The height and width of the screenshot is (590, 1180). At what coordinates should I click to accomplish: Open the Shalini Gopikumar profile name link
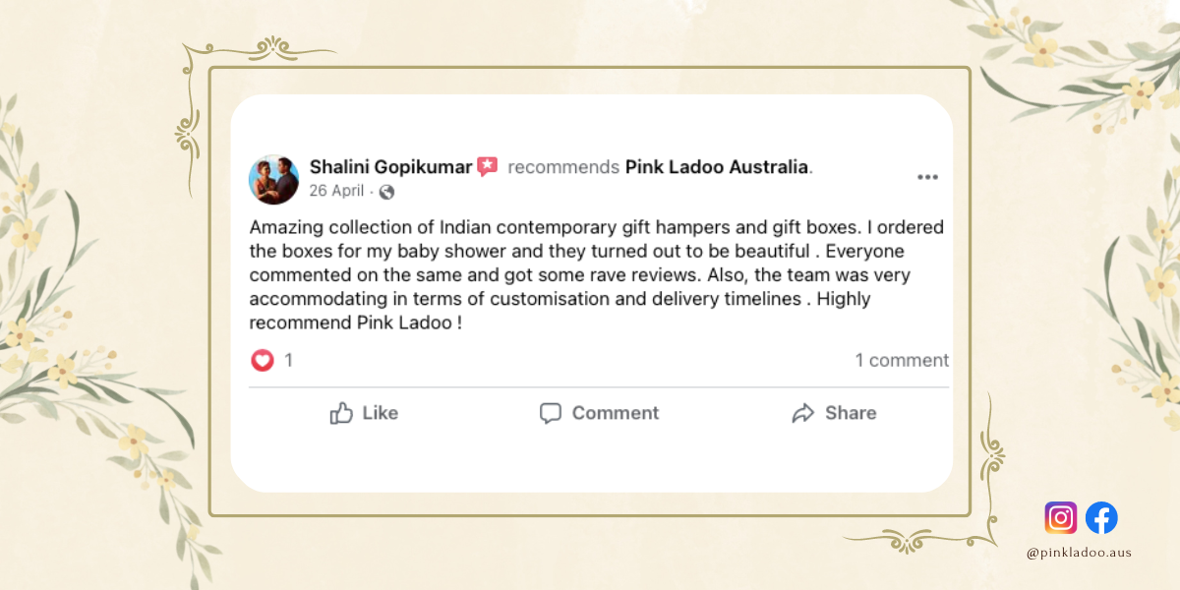390,167
